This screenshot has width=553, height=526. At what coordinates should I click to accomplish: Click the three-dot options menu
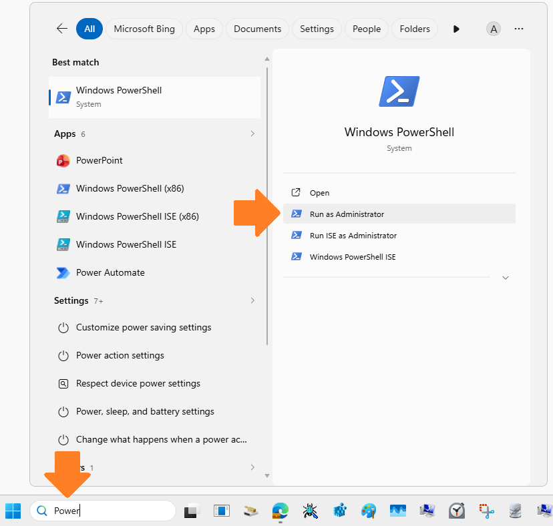point(519,29)
